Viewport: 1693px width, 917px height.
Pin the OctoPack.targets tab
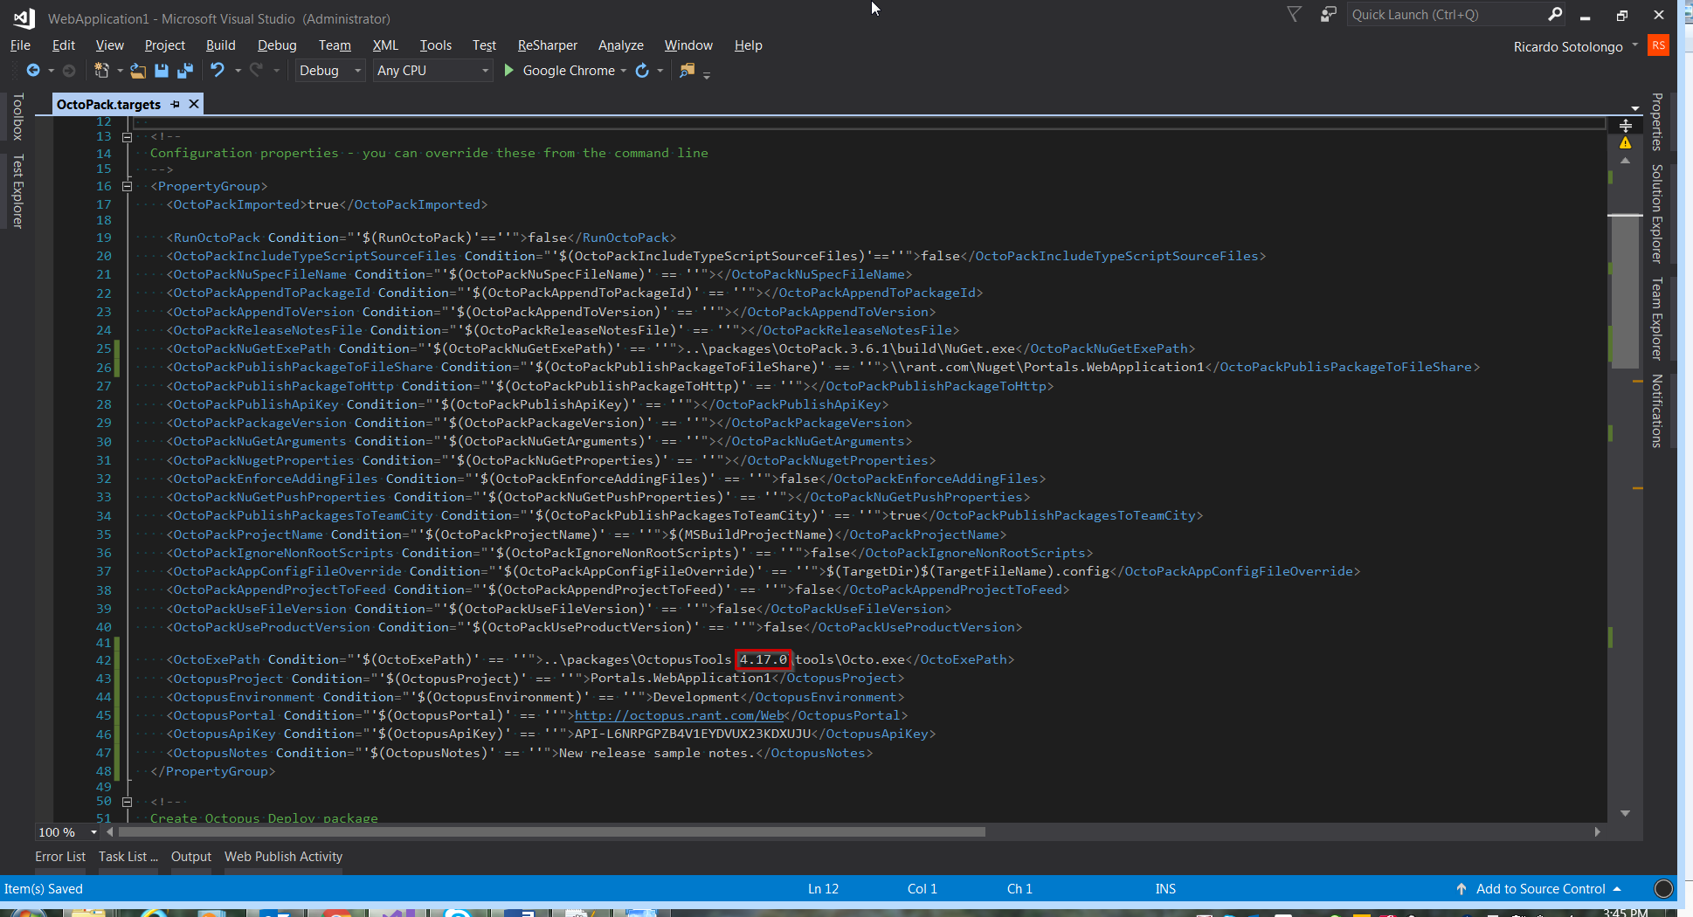176,105
